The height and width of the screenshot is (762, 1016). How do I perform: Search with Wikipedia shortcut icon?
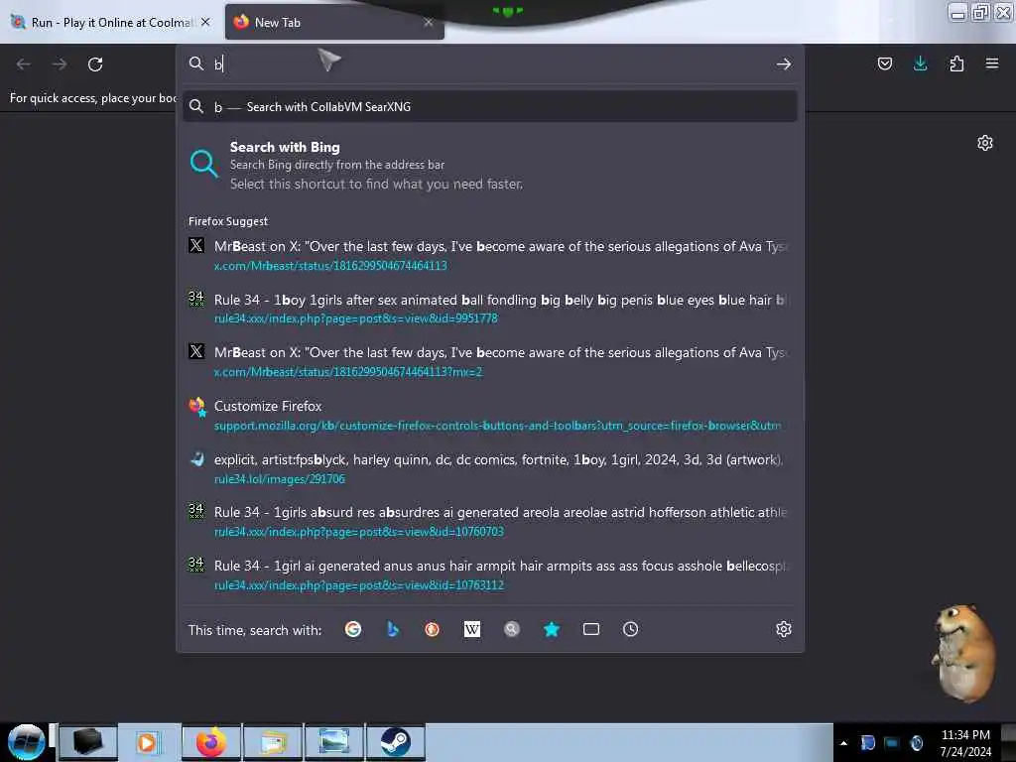point(471,629)
